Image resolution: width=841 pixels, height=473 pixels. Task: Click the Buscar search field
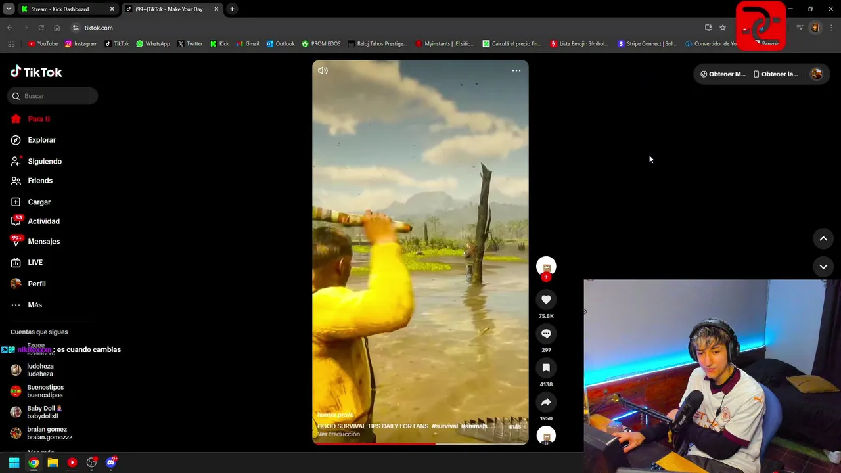tap(53, 96)
